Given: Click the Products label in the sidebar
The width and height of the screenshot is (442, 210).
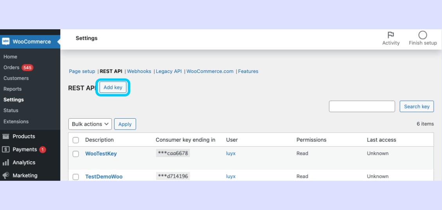Looking at the screenshot, I should click(x=24, y=136).
